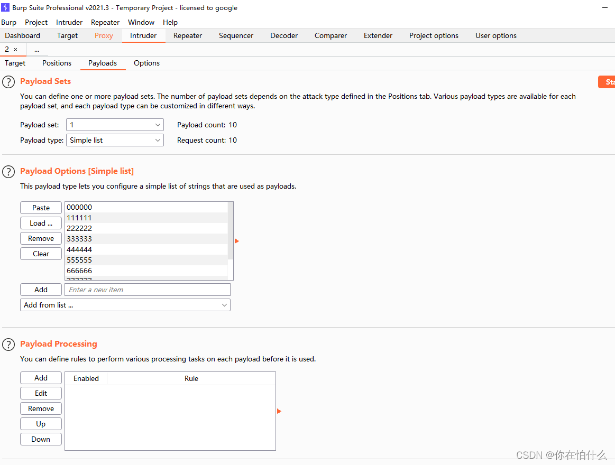Open the Intruder menu
The height and width of the screenshot is (465, 615).
69,22
